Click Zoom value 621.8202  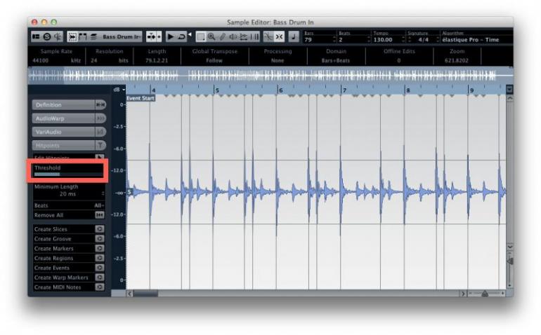457,60
